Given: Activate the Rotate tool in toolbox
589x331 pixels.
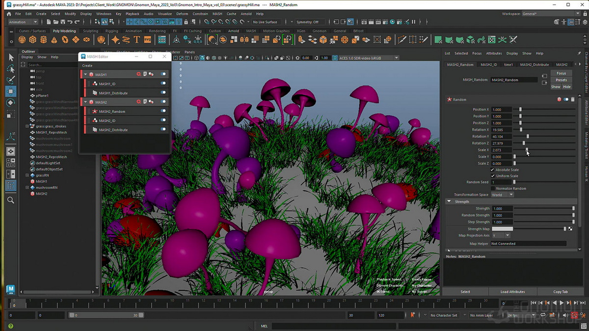Looking at the screenshot, I should click(11, 102).
